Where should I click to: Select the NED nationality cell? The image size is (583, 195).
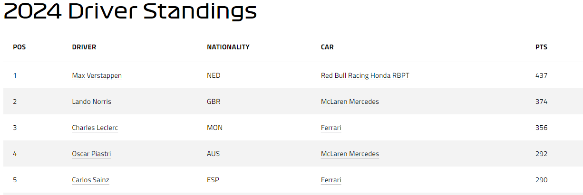click(x=214, y=75)
